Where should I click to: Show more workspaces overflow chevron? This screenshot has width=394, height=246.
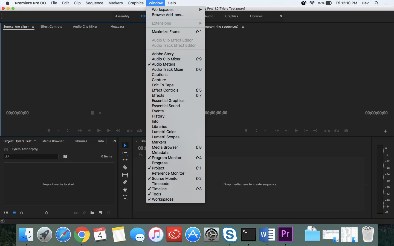tap(281, 16)
